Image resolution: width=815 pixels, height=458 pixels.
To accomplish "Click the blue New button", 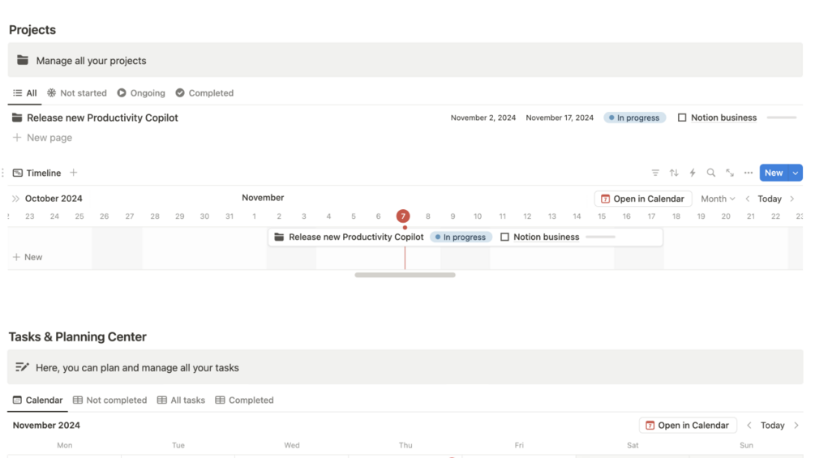I will [x=774, y=173].
